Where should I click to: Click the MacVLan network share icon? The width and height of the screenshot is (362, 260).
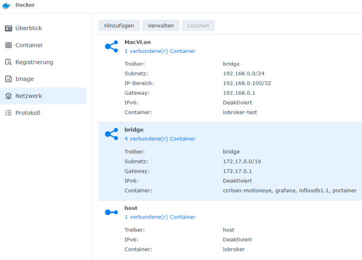tap(111, 46)
